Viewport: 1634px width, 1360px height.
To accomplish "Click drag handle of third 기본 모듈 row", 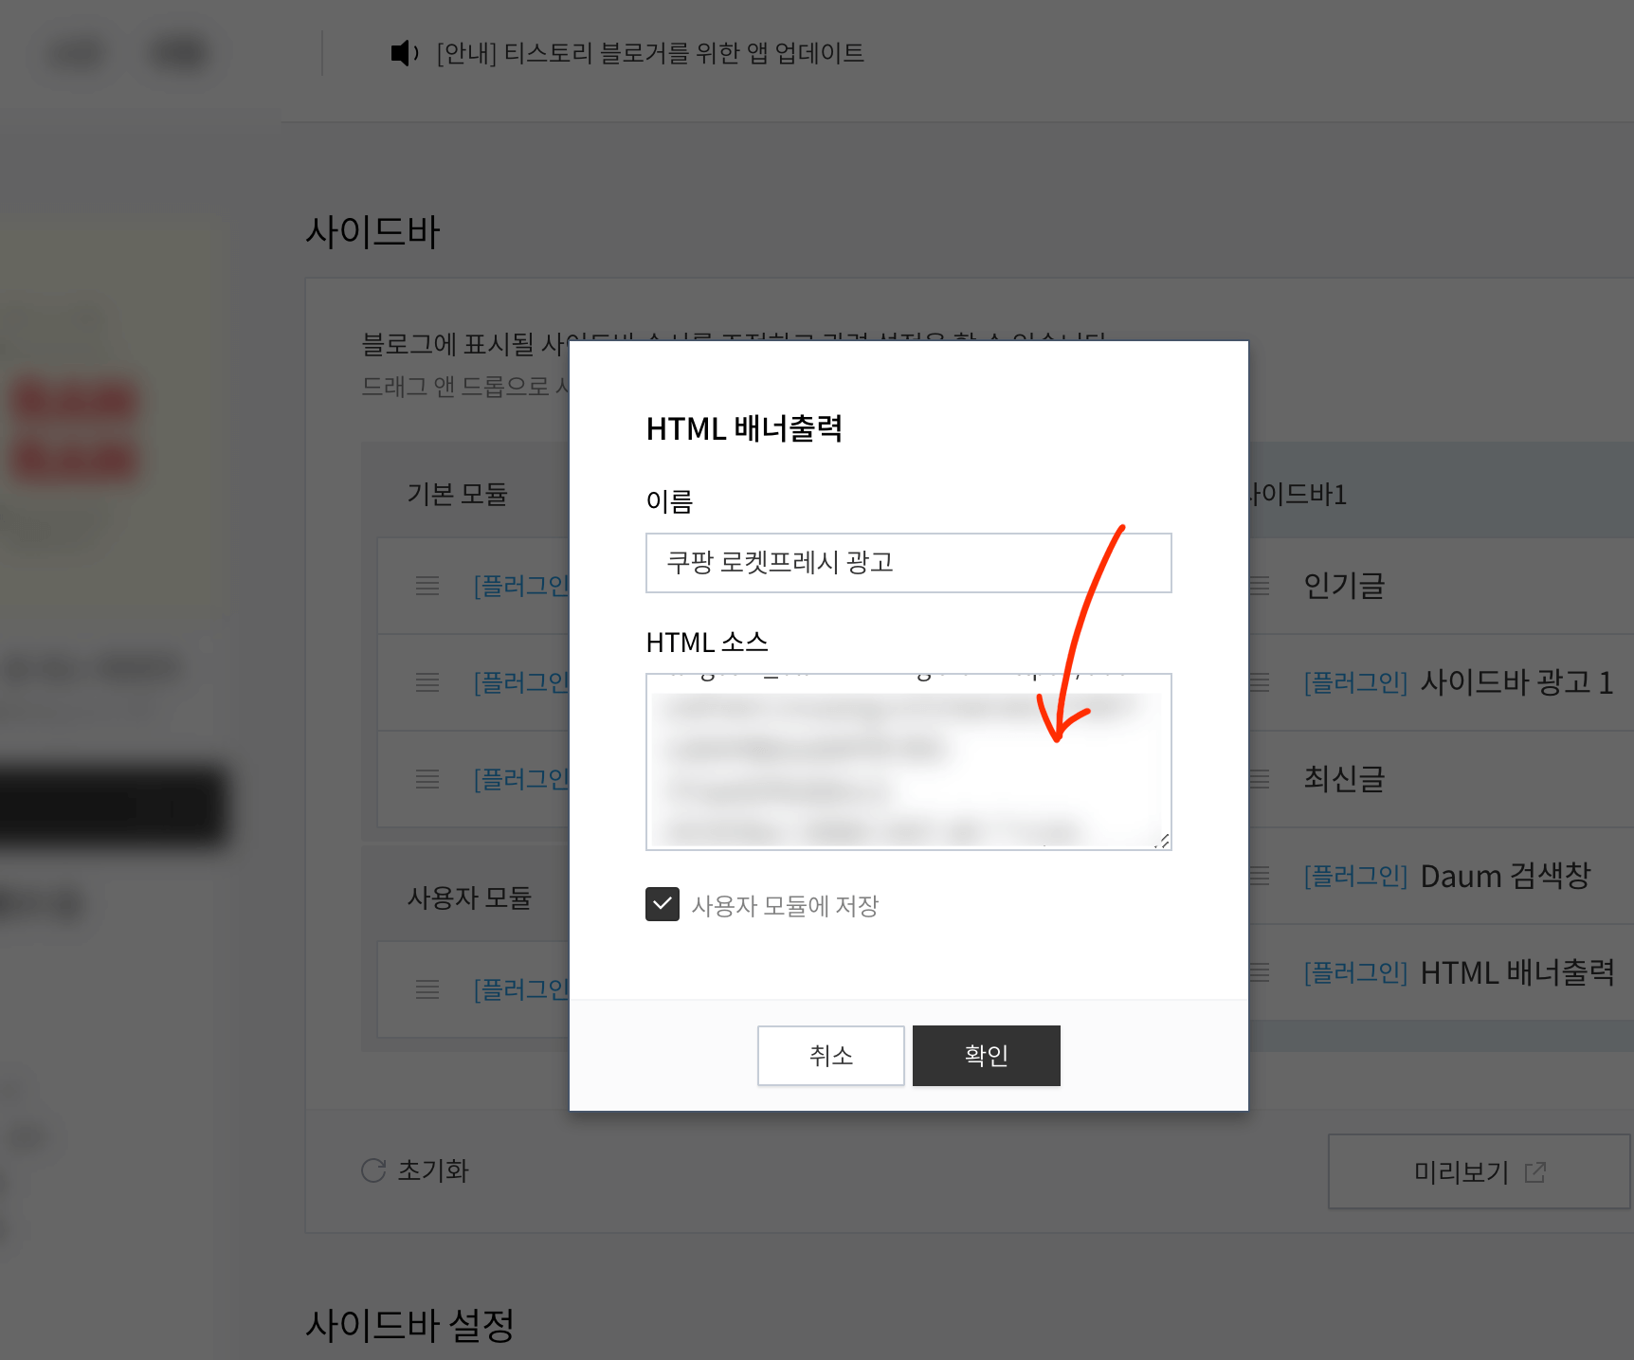I will 427,779.
